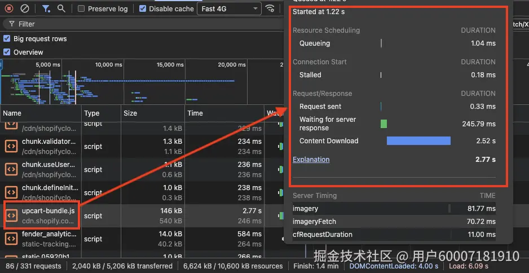This screenshot has height=273, width=529.
Task: Uncheck the Overview checkbox
Action: (7, 52)
